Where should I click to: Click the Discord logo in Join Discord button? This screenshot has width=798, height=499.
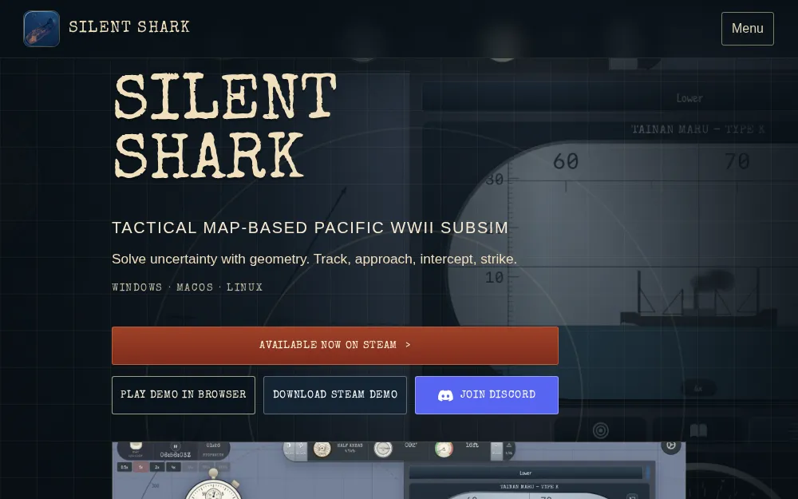pyautogui.click(x=445, y=395)
